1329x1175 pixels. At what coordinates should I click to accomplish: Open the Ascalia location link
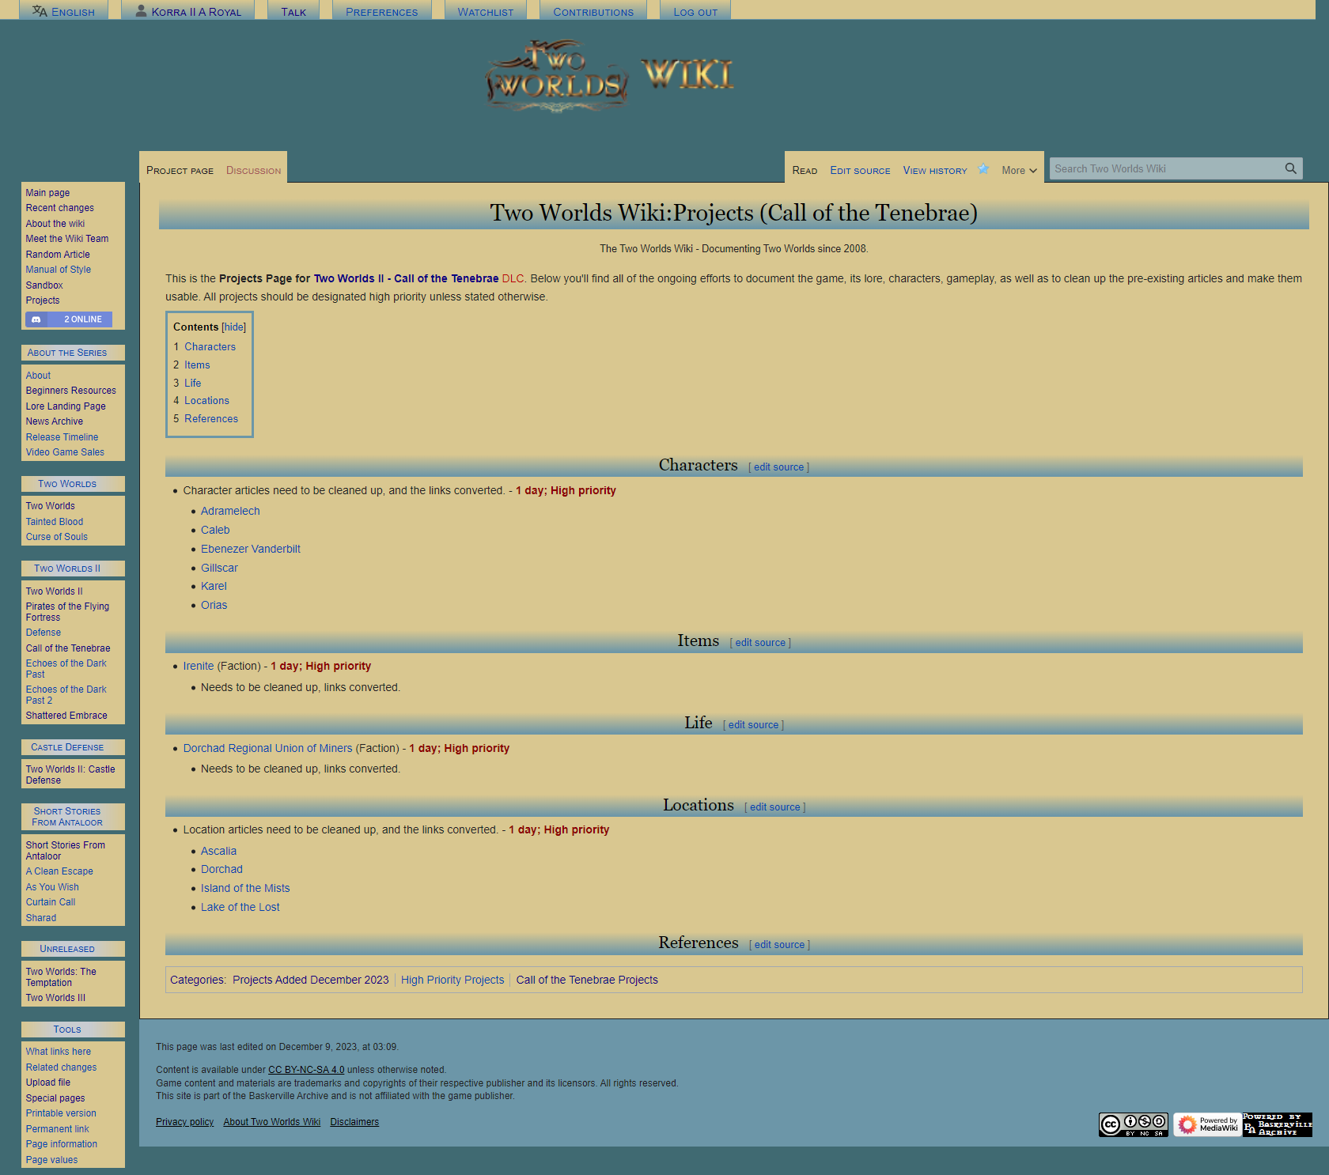(x=218, y=852)
